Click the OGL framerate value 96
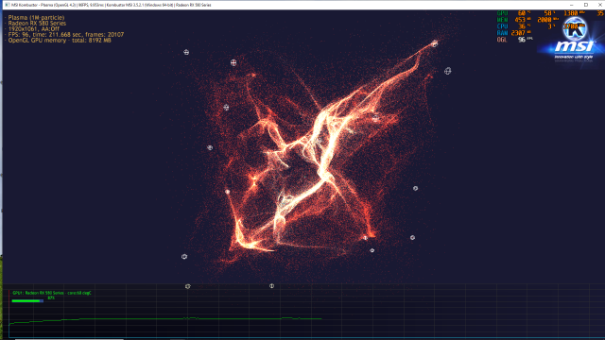The width and height of the screenshot is (605, 340). coord(522,40)
